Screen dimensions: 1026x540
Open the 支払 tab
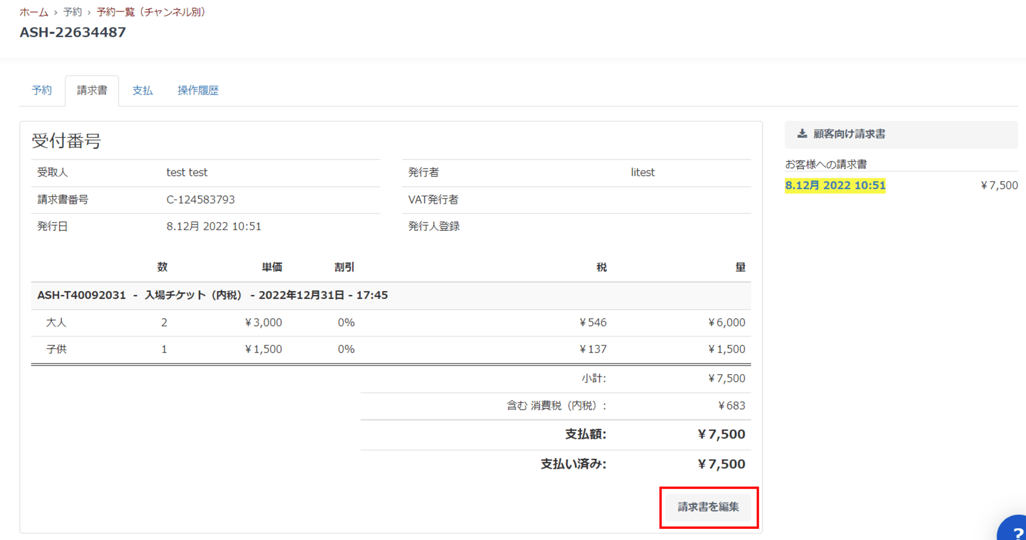(x=142, y=90)
